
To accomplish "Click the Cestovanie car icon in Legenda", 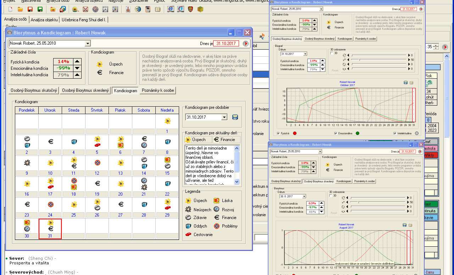I will coord(188,235).
